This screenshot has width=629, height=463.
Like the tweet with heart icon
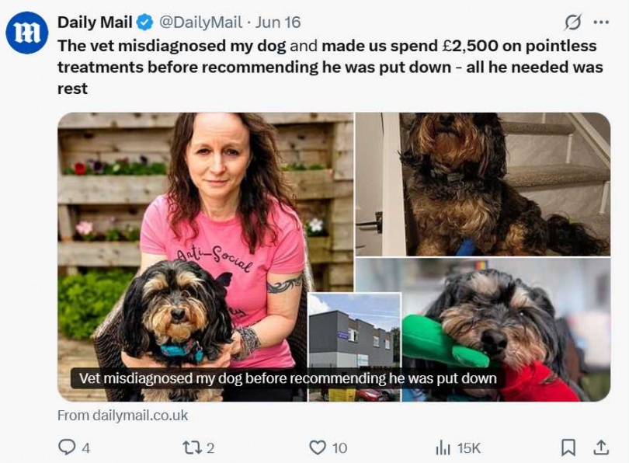318,447
